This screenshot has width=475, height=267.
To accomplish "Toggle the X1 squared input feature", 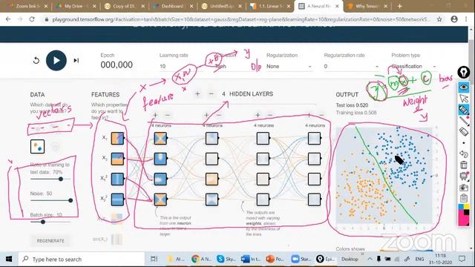I will pyautogui.click(x=117, y=179).
